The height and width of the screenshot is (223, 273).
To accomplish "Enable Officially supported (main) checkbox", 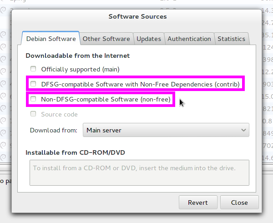I will (x=33, y=69).
